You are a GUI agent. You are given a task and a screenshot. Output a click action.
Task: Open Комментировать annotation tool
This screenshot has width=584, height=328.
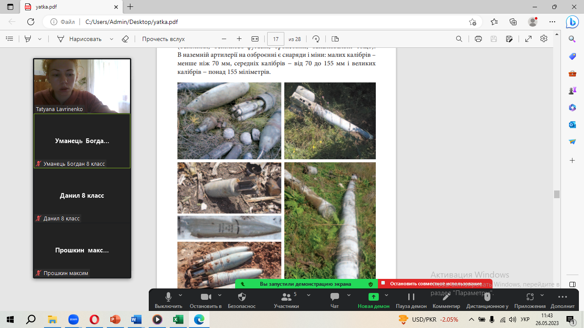446,300
